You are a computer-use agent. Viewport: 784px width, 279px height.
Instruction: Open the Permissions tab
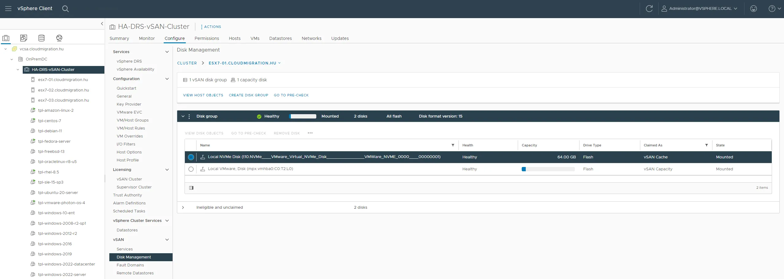point(207,38)
